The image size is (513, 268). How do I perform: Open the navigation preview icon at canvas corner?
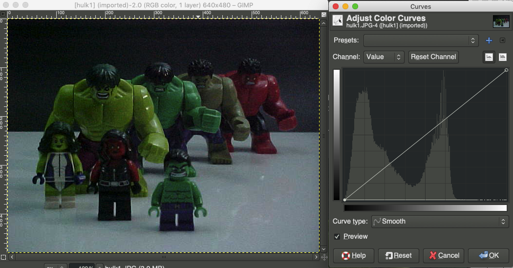pyautogui.click(x=324, y=258)
